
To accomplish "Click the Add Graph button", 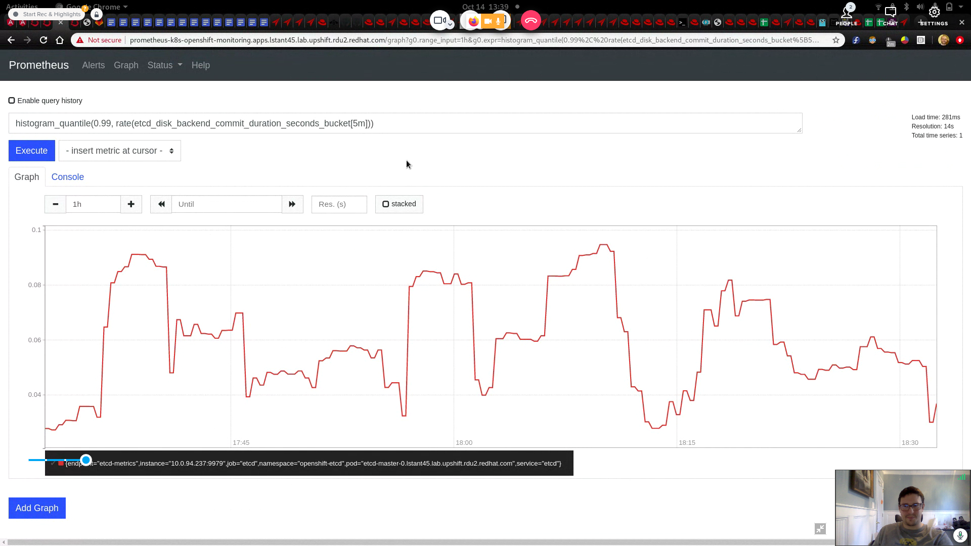I will 36,508.
